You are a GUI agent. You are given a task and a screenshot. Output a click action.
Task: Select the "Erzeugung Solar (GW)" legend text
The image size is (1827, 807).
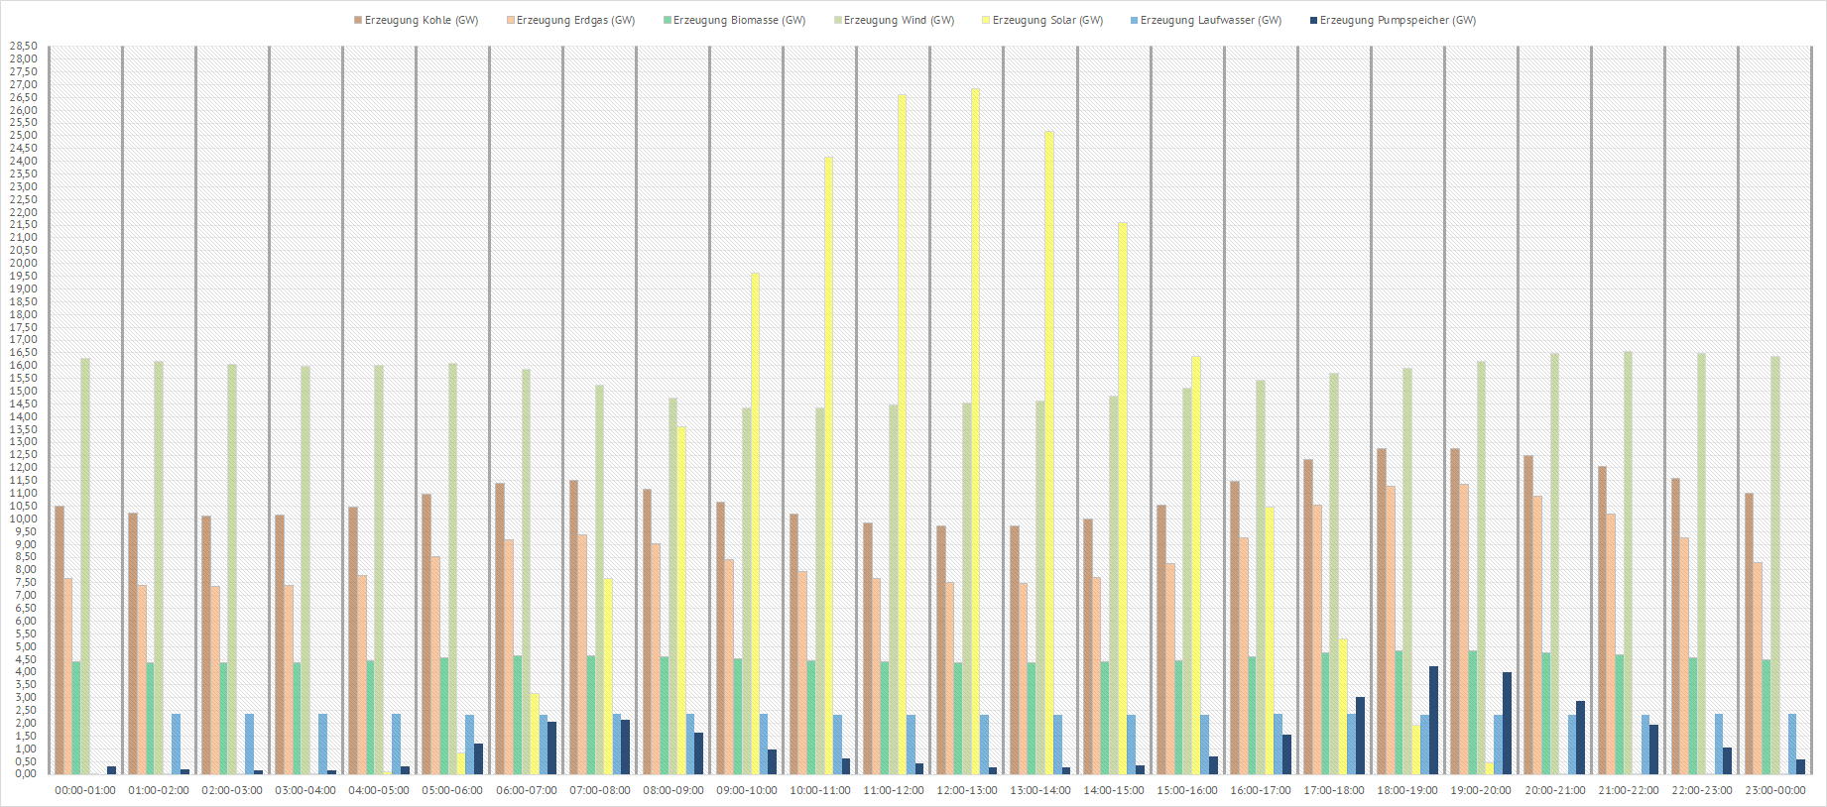pyautogui.click(x=1047, y=21)
